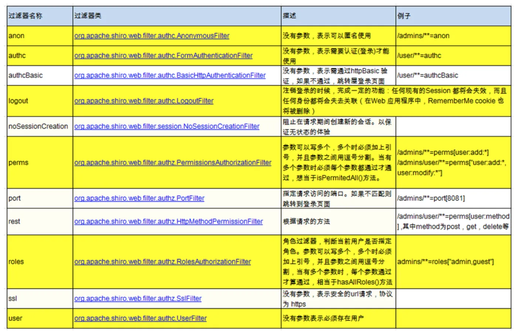Follow the LogoutFilter class link
The width and height of the screenshot is (517, 336).
[x=144, y=101]
